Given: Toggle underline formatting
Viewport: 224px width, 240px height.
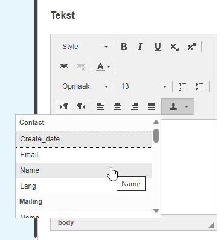Looking at the screenshot, I should coord(158,47).
